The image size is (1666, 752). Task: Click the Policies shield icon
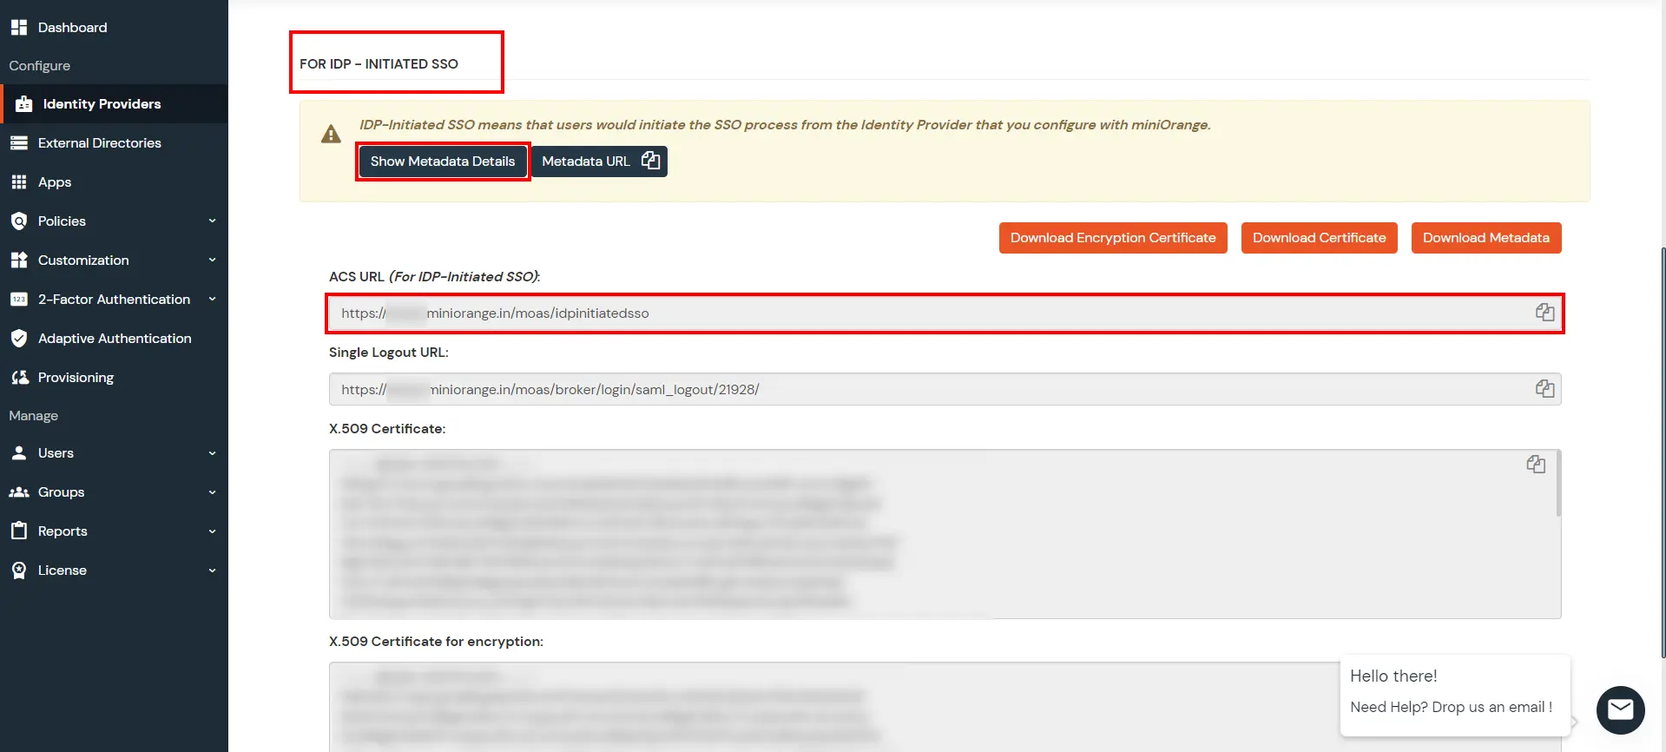point(19,221)
